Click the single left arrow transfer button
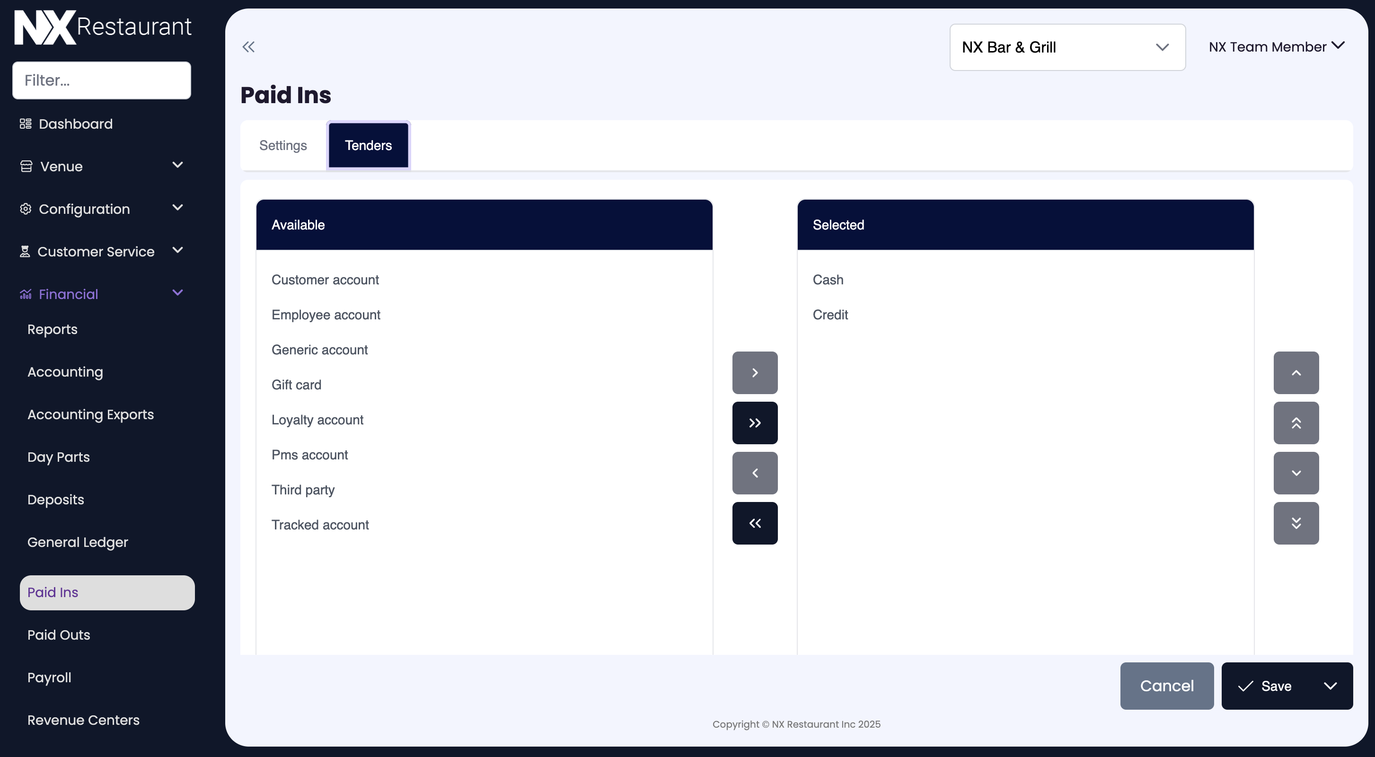The image size is (1375, 757). tap(755, 473)
